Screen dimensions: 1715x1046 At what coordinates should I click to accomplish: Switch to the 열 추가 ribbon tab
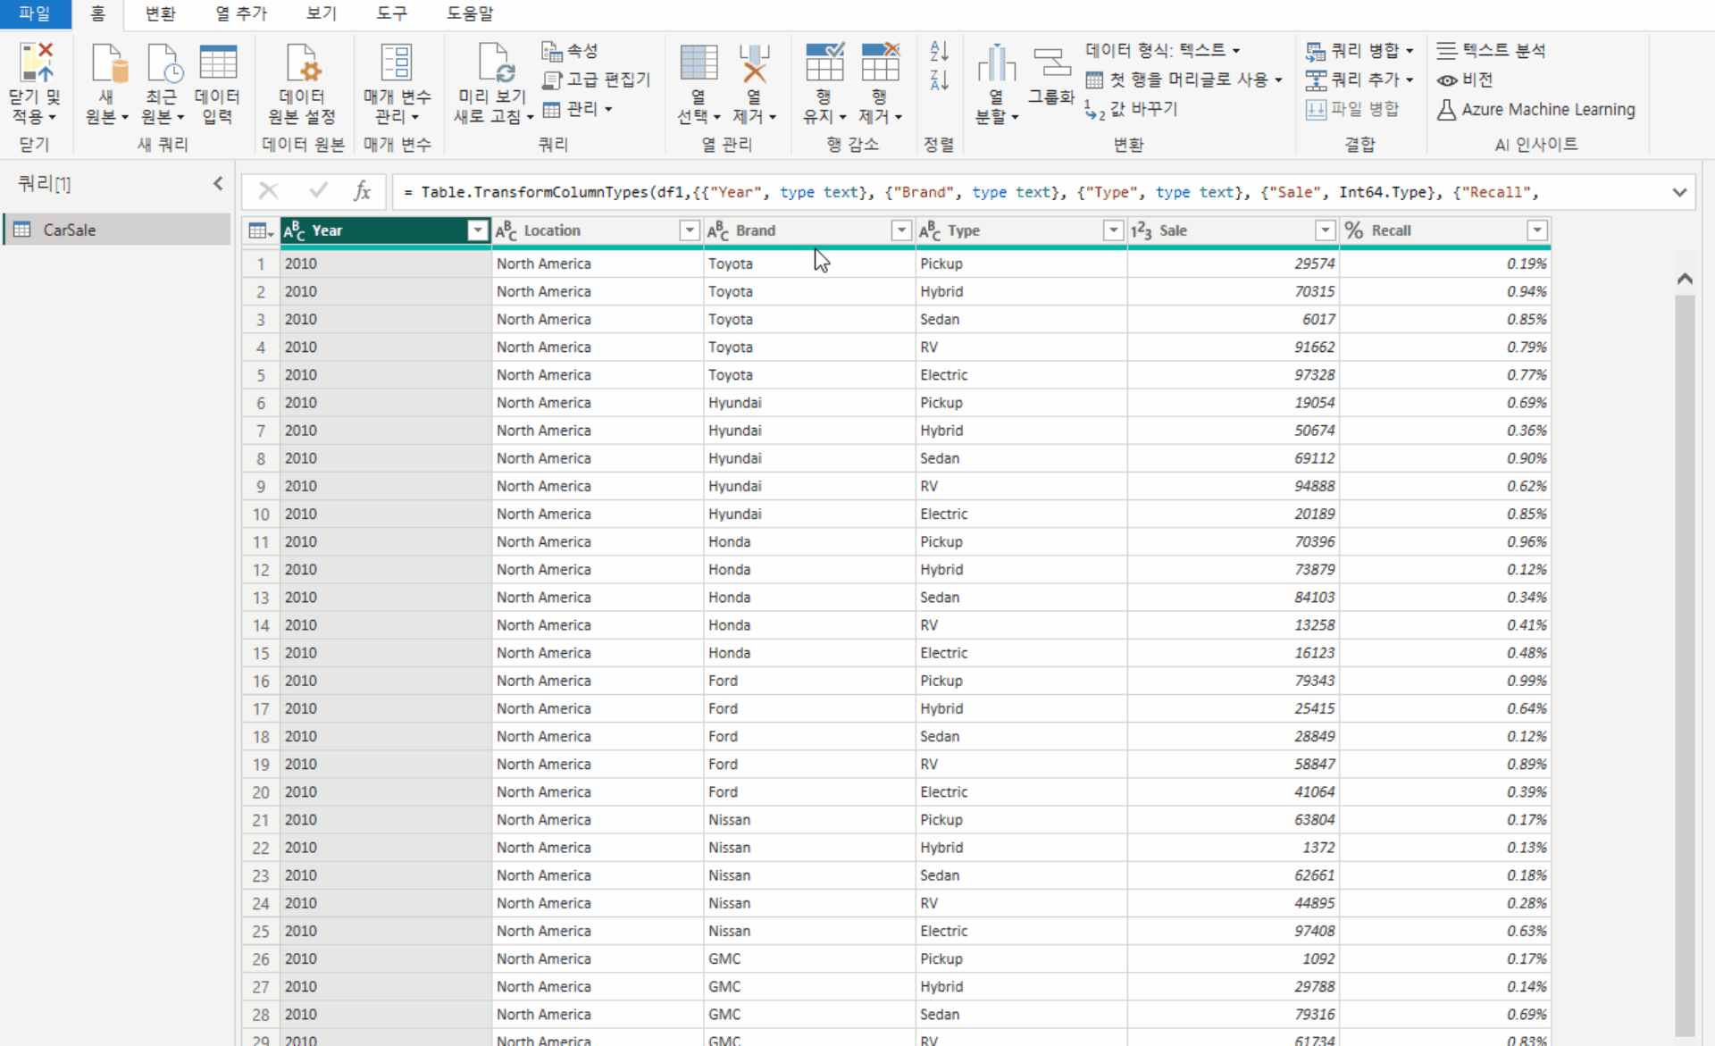pyautogui.click(x=241, y=13)
